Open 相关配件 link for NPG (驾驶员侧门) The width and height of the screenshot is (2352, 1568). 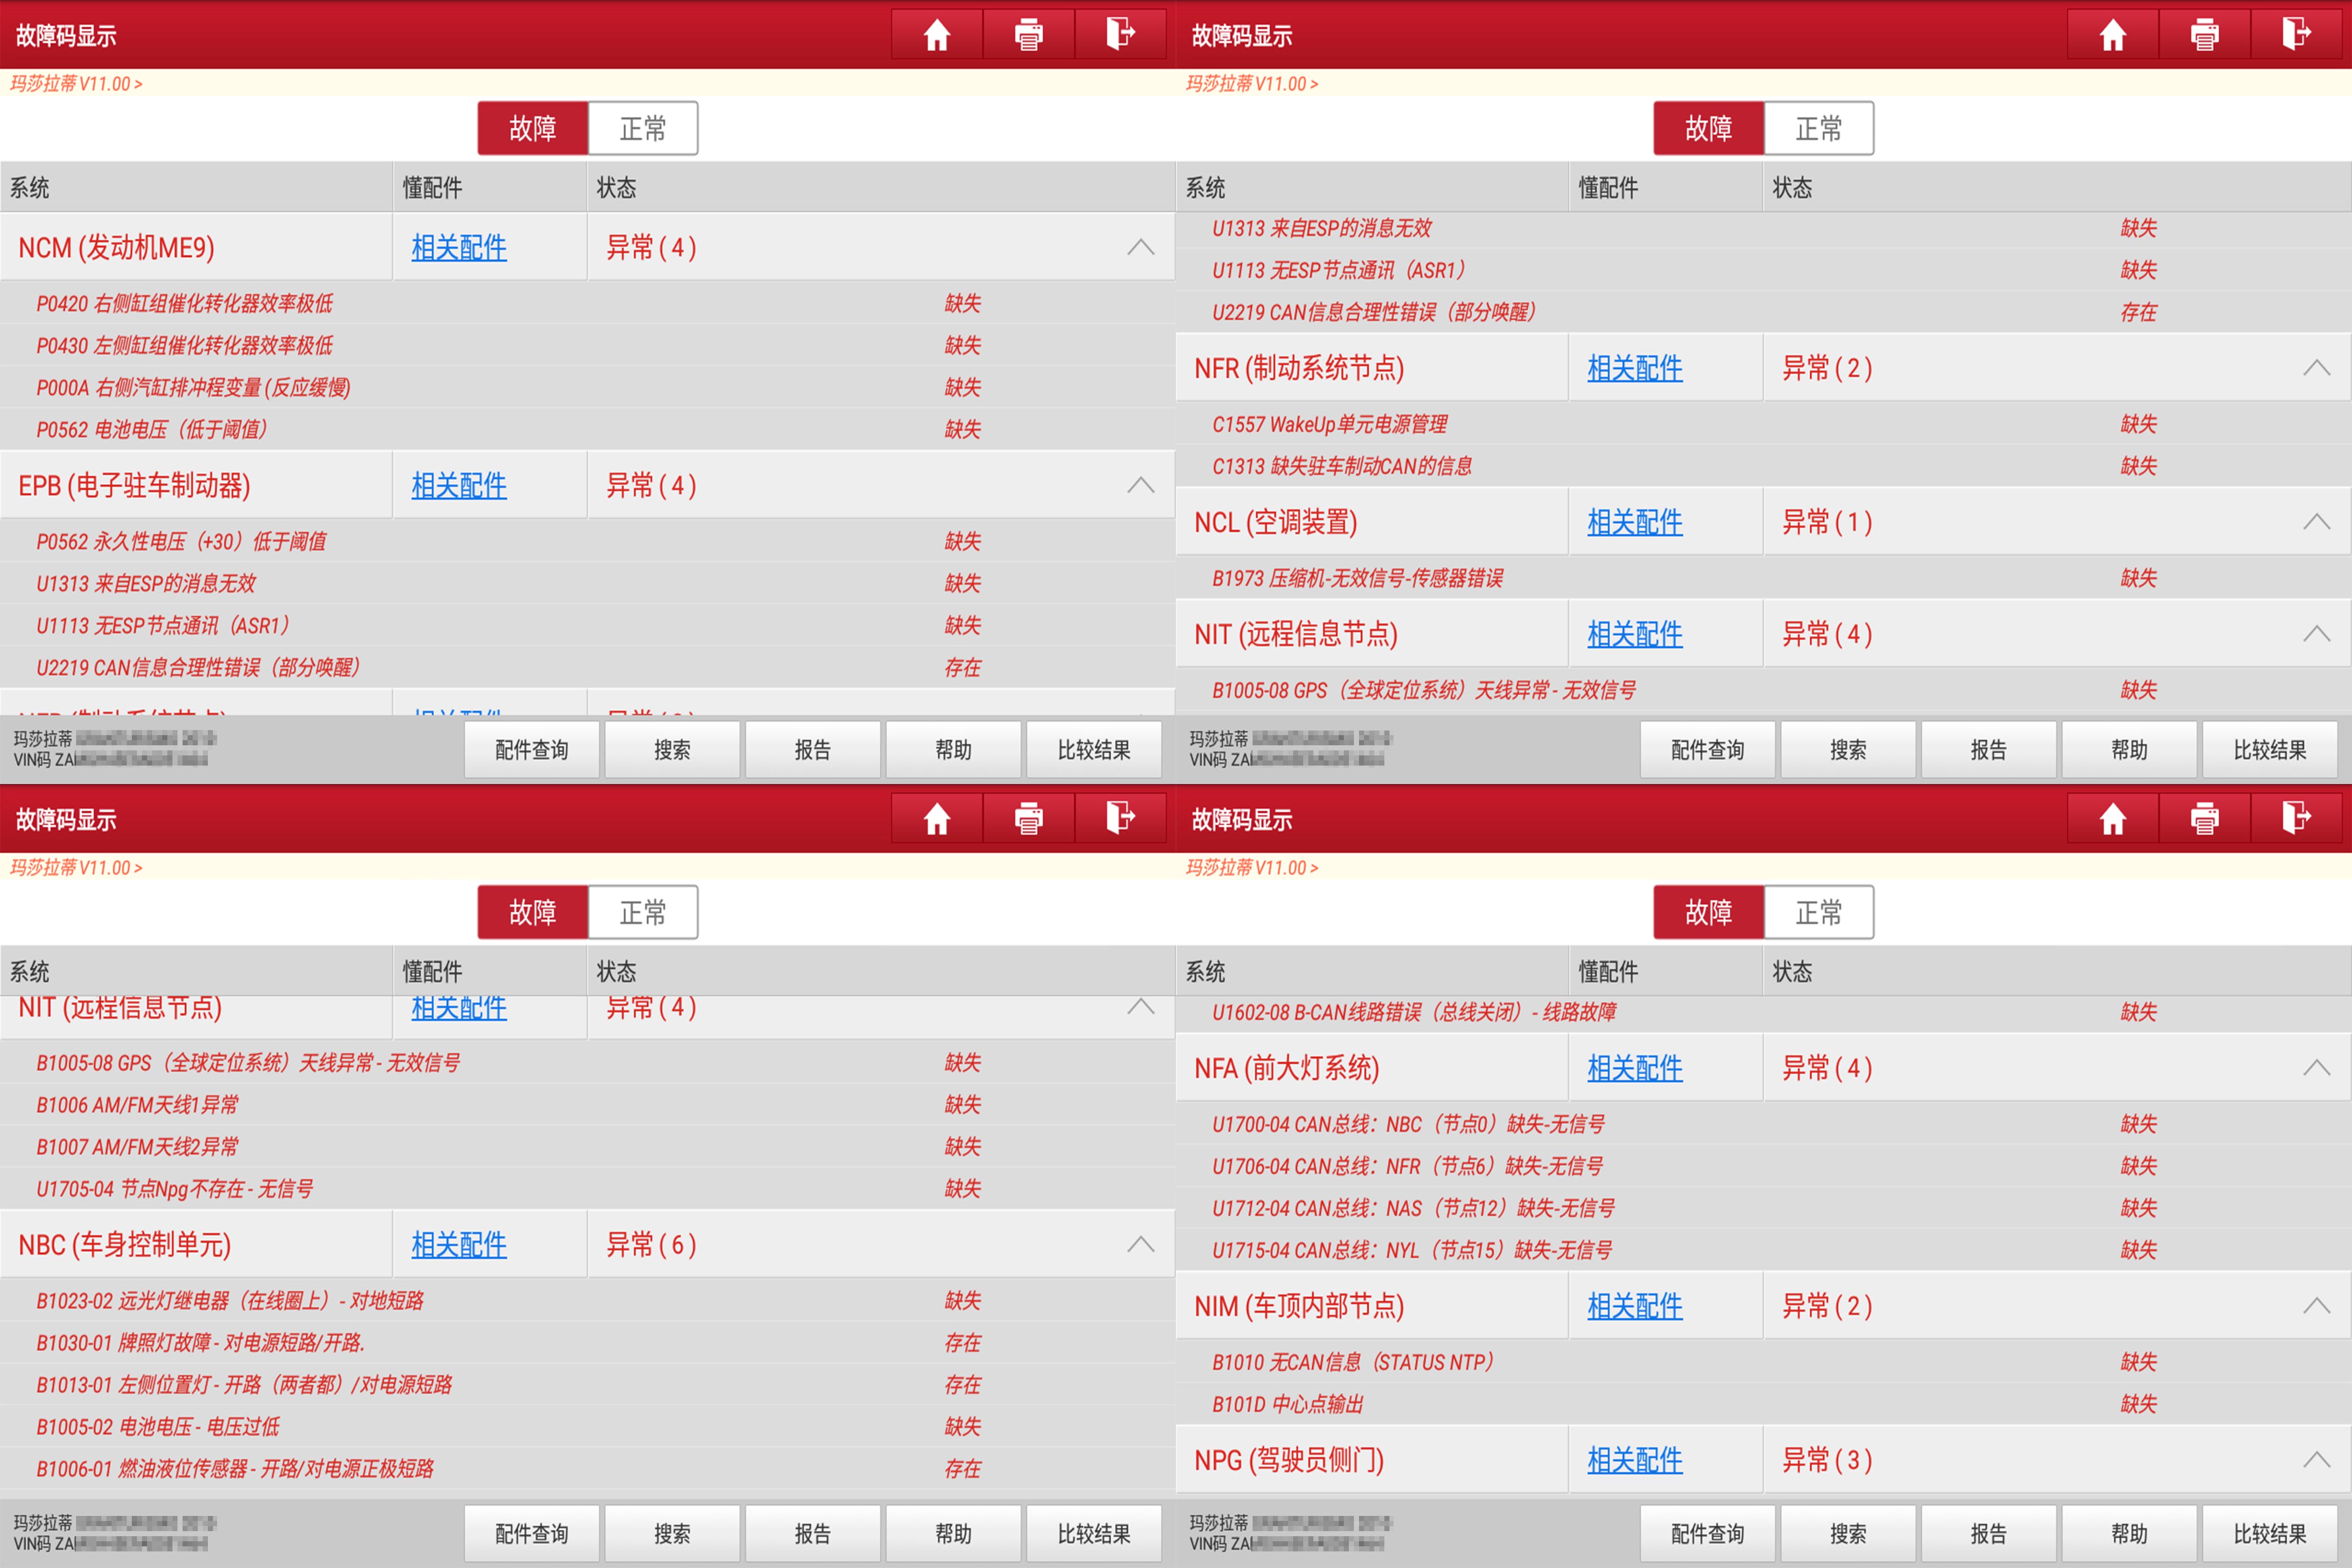(x=1634, y=1460)
